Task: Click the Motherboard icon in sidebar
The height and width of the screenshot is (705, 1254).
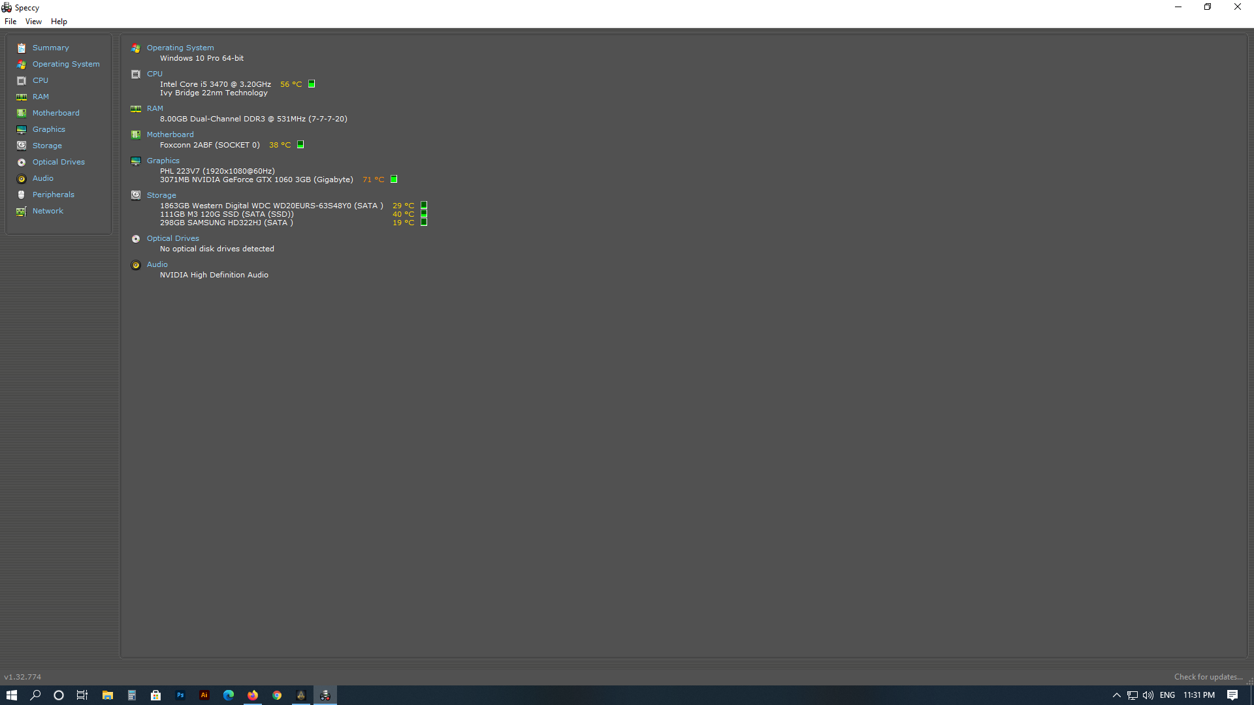Action: click(22, 113)
